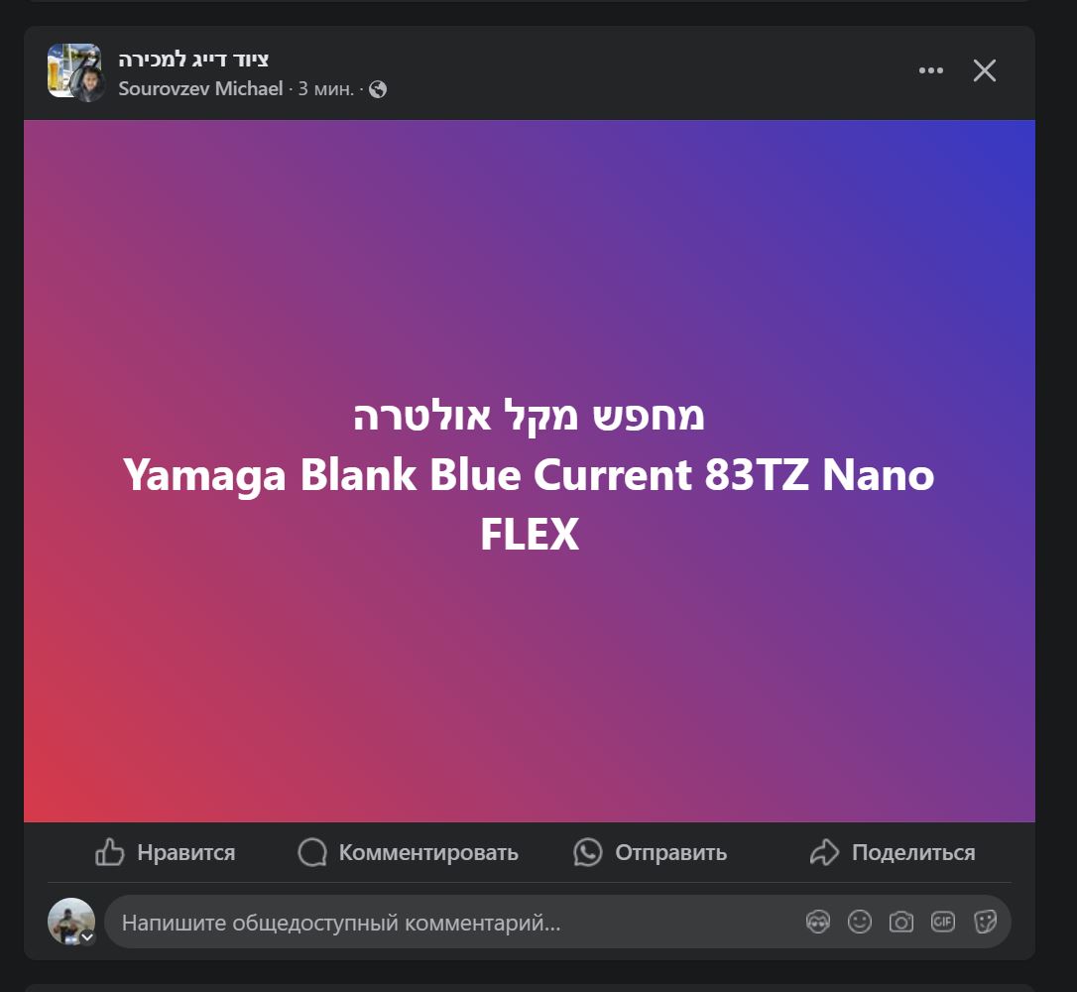Open the three-dot post options menu

930,70
